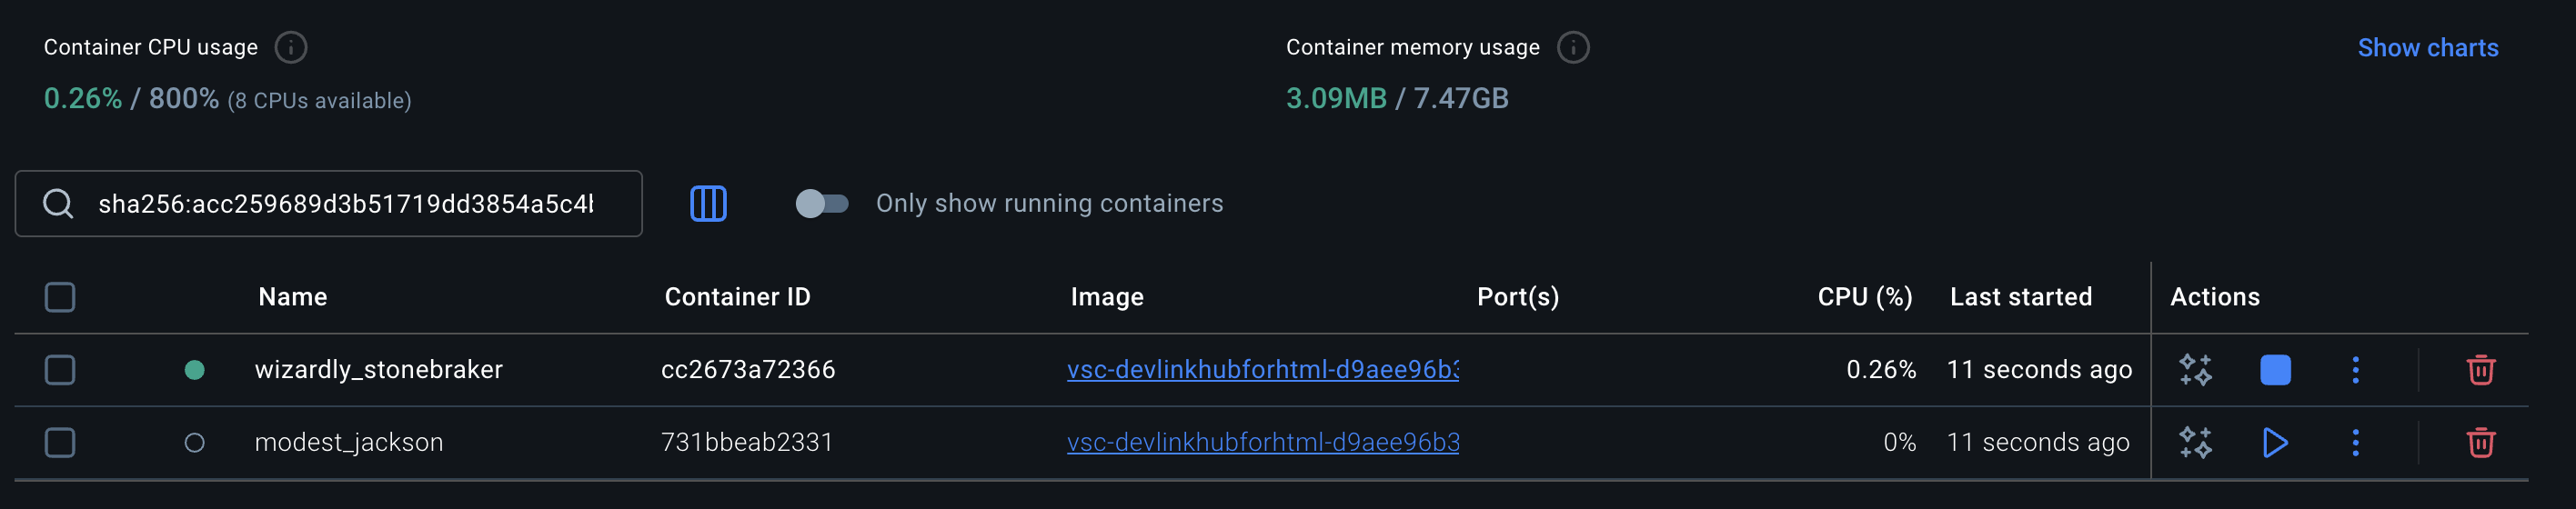Click the CPU usage info icon

point(290,47)
